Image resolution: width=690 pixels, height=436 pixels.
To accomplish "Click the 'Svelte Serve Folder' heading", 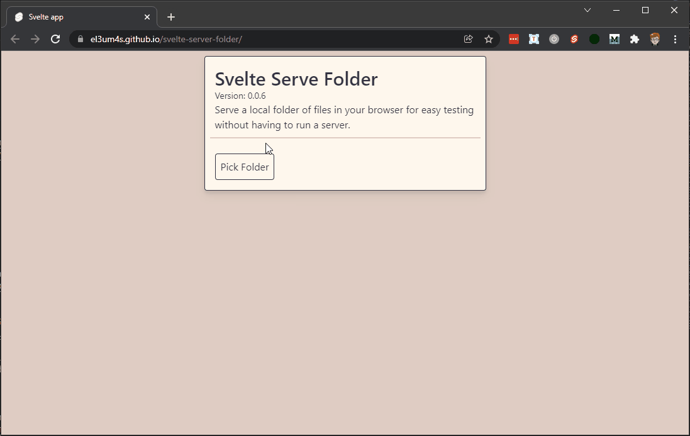I will 296,79.
